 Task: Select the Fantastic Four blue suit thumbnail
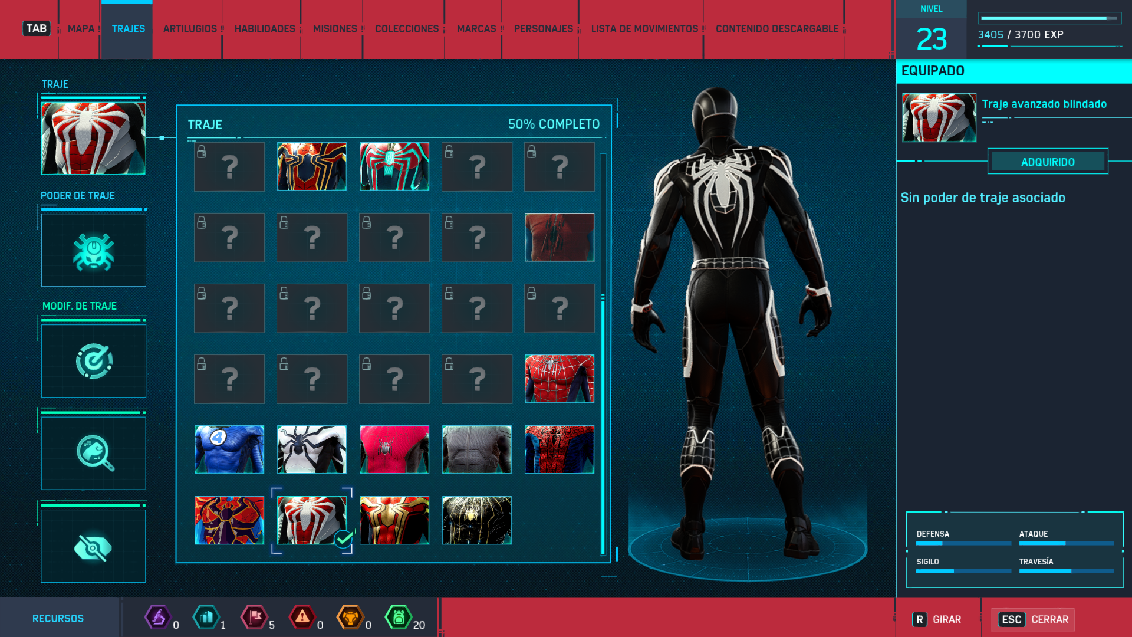click(229, 449)
